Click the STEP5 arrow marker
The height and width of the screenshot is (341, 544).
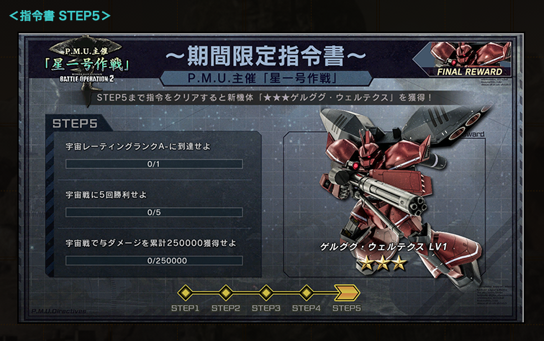(347, 293)
